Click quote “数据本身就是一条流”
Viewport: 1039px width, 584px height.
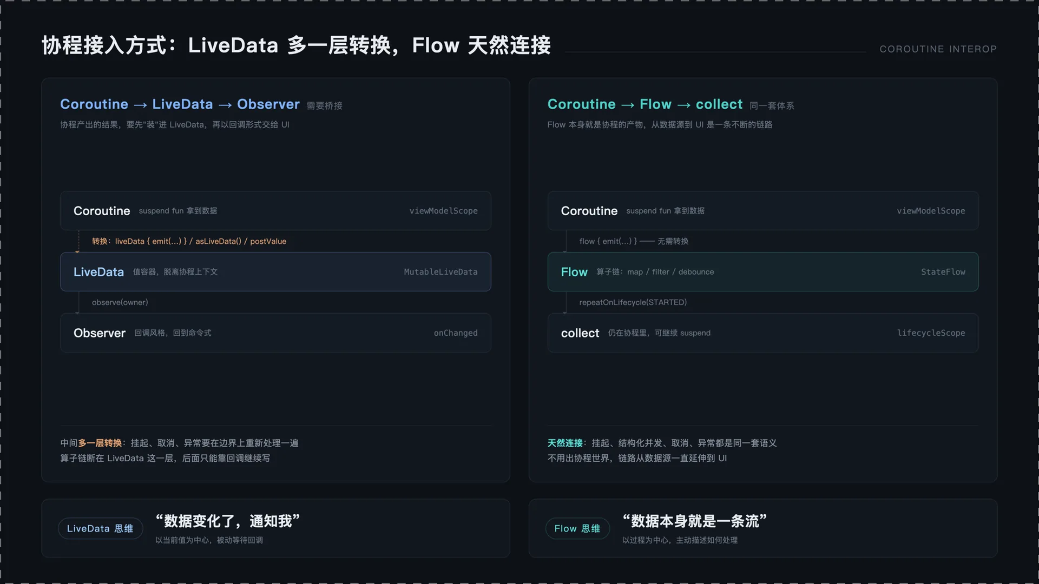(695, 521)
